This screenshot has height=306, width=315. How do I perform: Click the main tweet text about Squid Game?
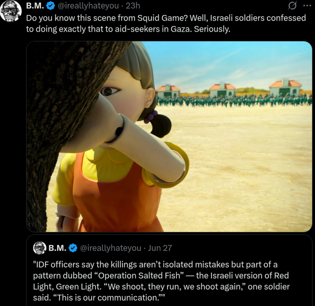(x=166, y=23)
